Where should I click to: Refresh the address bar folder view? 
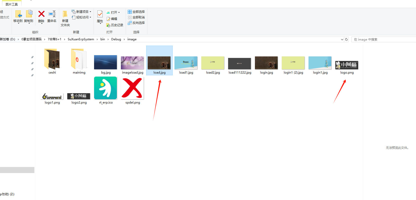click(x=346, y=39)
